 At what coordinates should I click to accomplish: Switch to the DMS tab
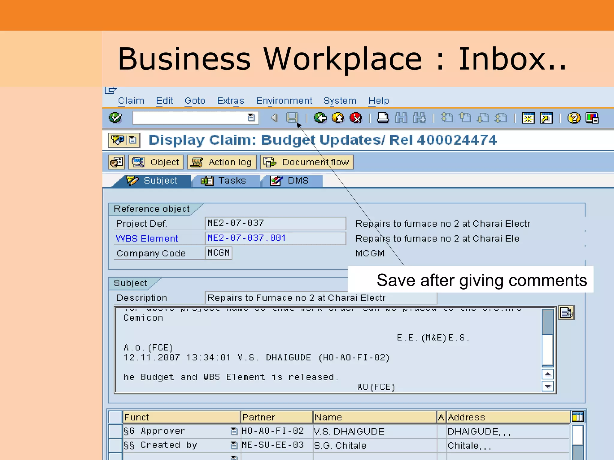coord(292,181)
